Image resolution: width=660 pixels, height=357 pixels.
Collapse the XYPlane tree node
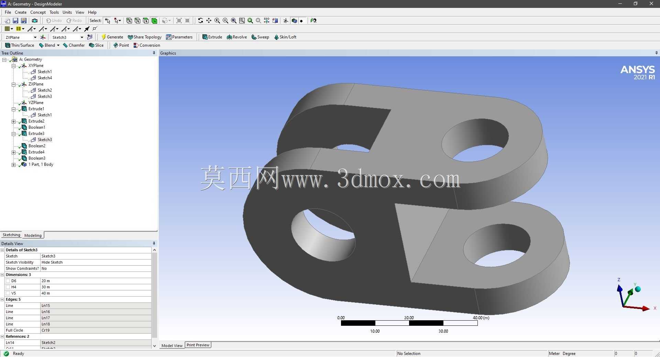13,66
